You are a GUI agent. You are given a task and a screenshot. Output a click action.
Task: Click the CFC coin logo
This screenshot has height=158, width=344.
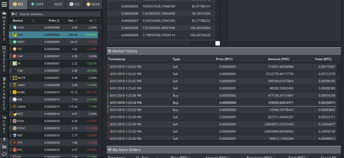(x=15, y=143)
